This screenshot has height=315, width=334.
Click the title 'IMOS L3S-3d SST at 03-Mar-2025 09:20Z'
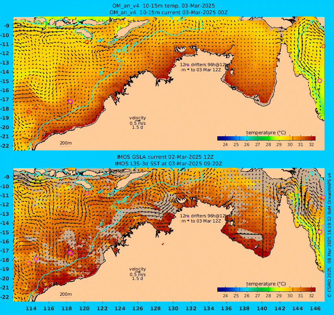tap(169, 164)
